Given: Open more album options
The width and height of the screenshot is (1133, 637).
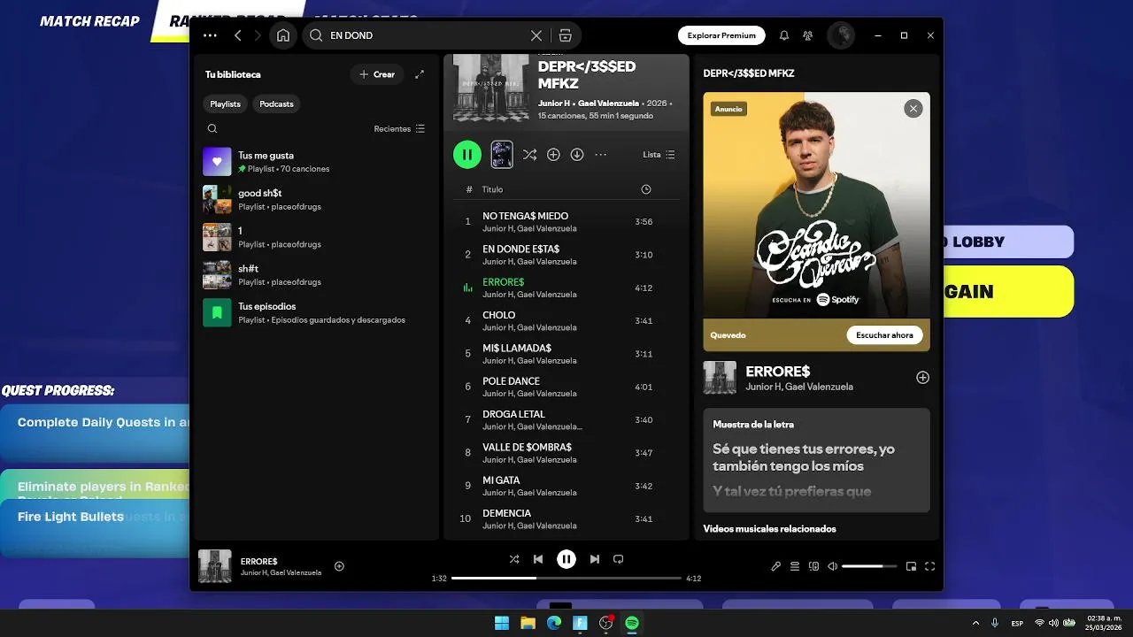Looking at the screenshot, I should [601, 155].
